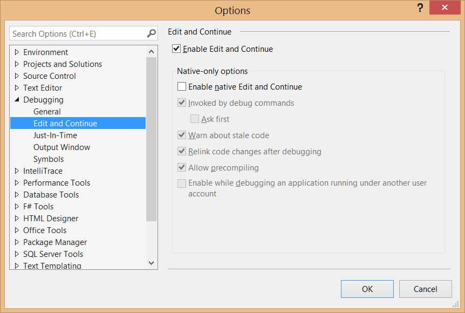Confirm with the OK button
The image size is (465, 313).
tap(367, 289)
